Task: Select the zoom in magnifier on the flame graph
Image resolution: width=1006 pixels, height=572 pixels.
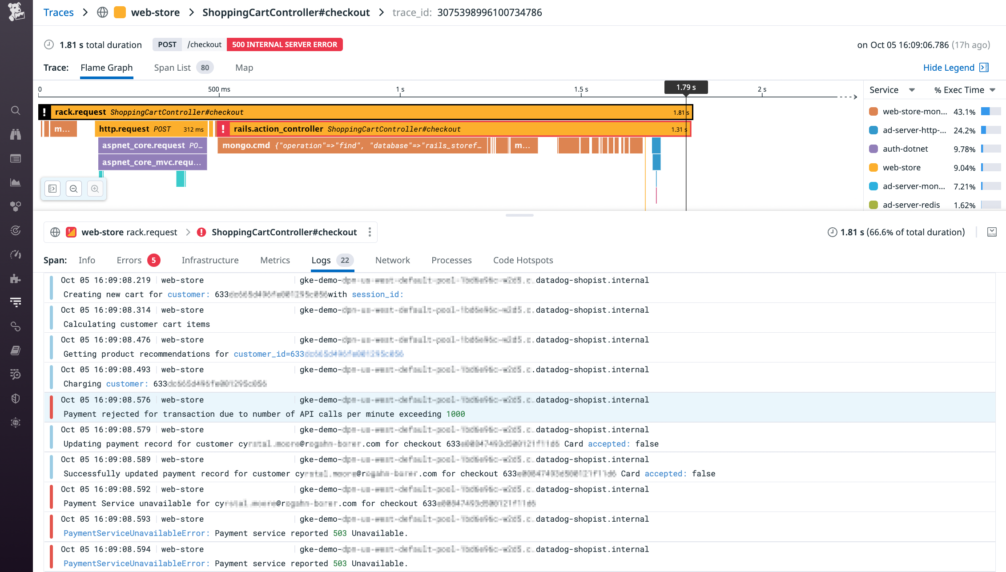Action: tap(95, 189)
